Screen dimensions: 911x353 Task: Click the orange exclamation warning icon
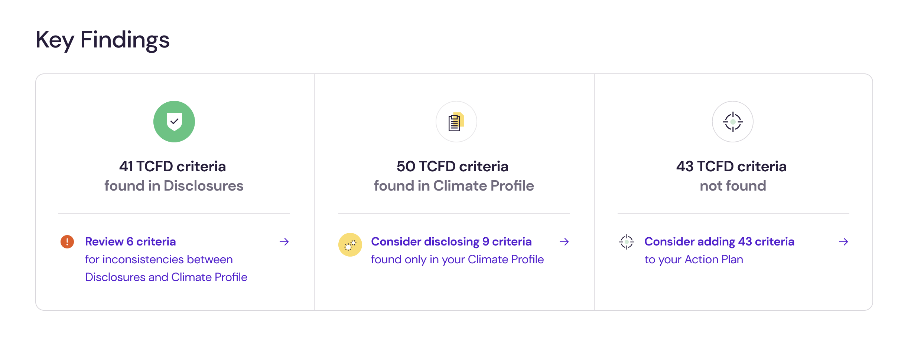click(67, 242)
